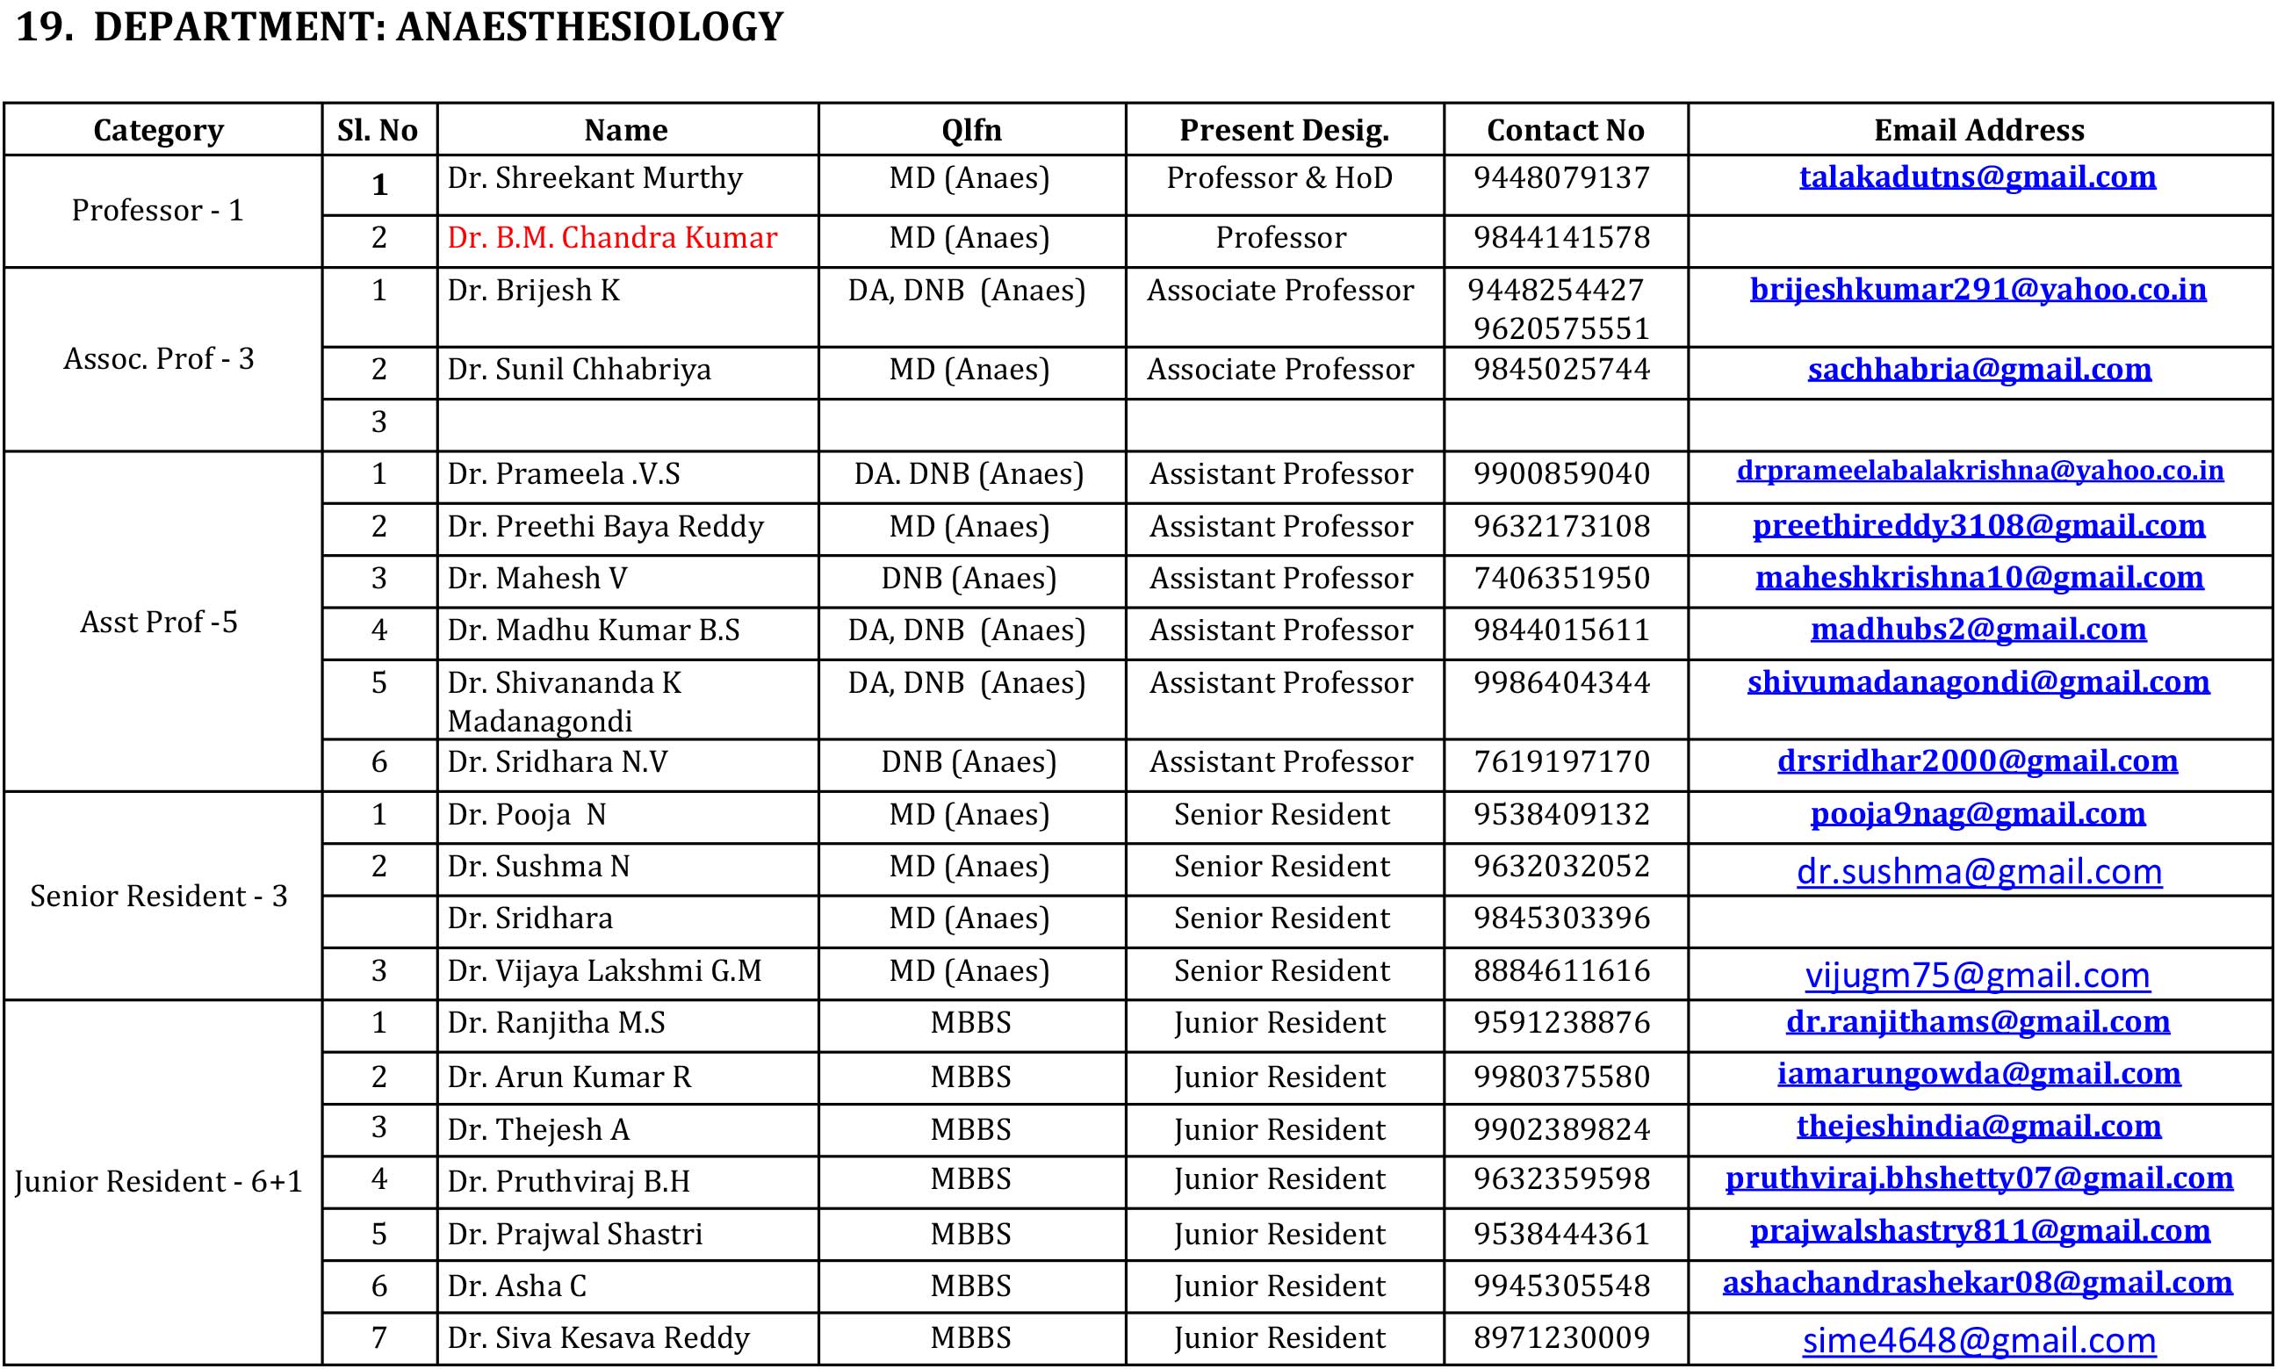Open sachhabria@gmail.com email link
2277x1369 pixels.
coord(1979,369)
